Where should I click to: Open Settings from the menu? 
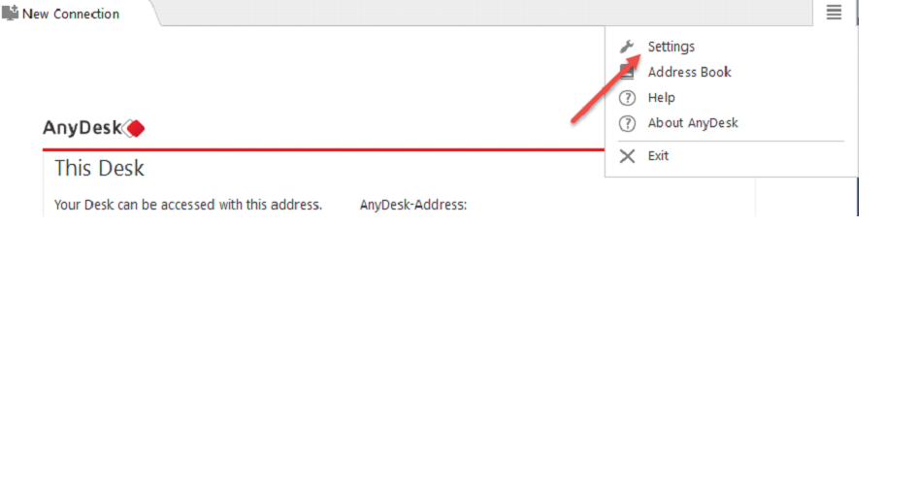[x=671, y=47]
